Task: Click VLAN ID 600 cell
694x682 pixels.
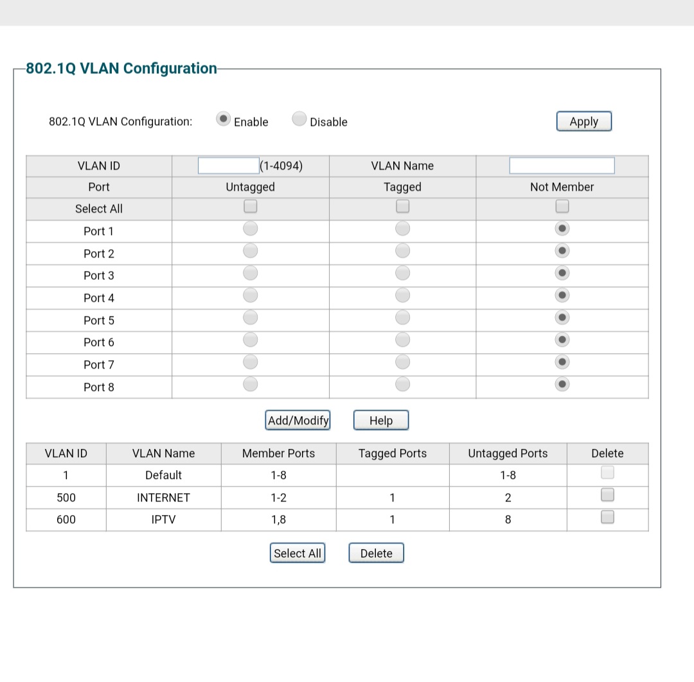Action: (x=66, y=520)
